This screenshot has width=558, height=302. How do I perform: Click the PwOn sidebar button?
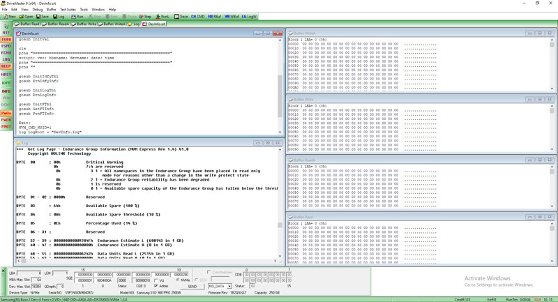point(6,113)
